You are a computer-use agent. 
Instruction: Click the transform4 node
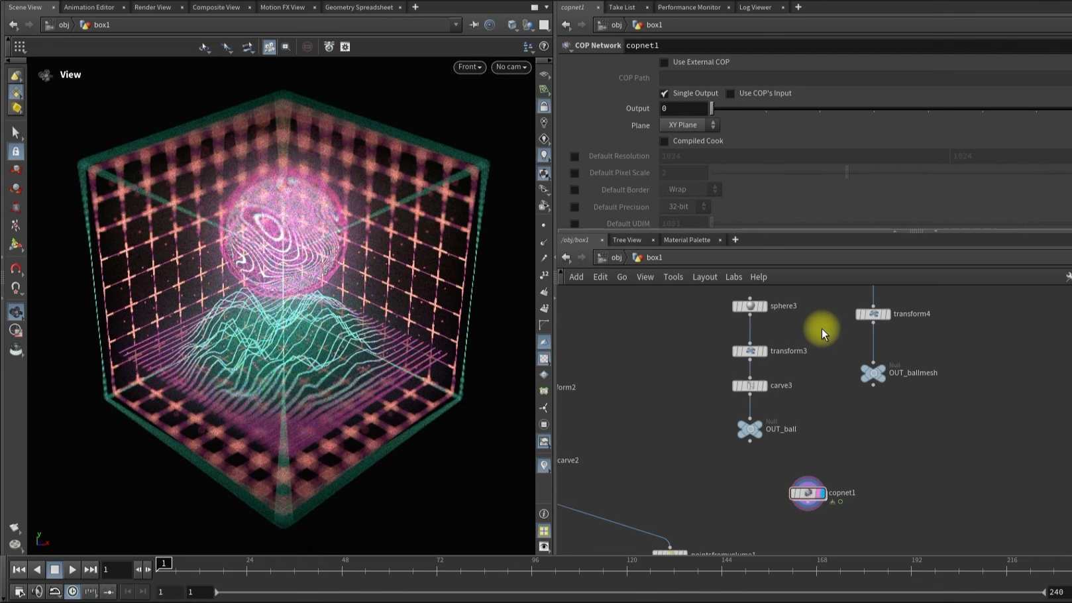tap(873, 314)
